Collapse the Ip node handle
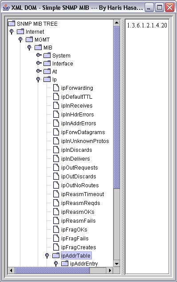The width and height of the screenshot is (177, 282). click(x=38, y=79)
